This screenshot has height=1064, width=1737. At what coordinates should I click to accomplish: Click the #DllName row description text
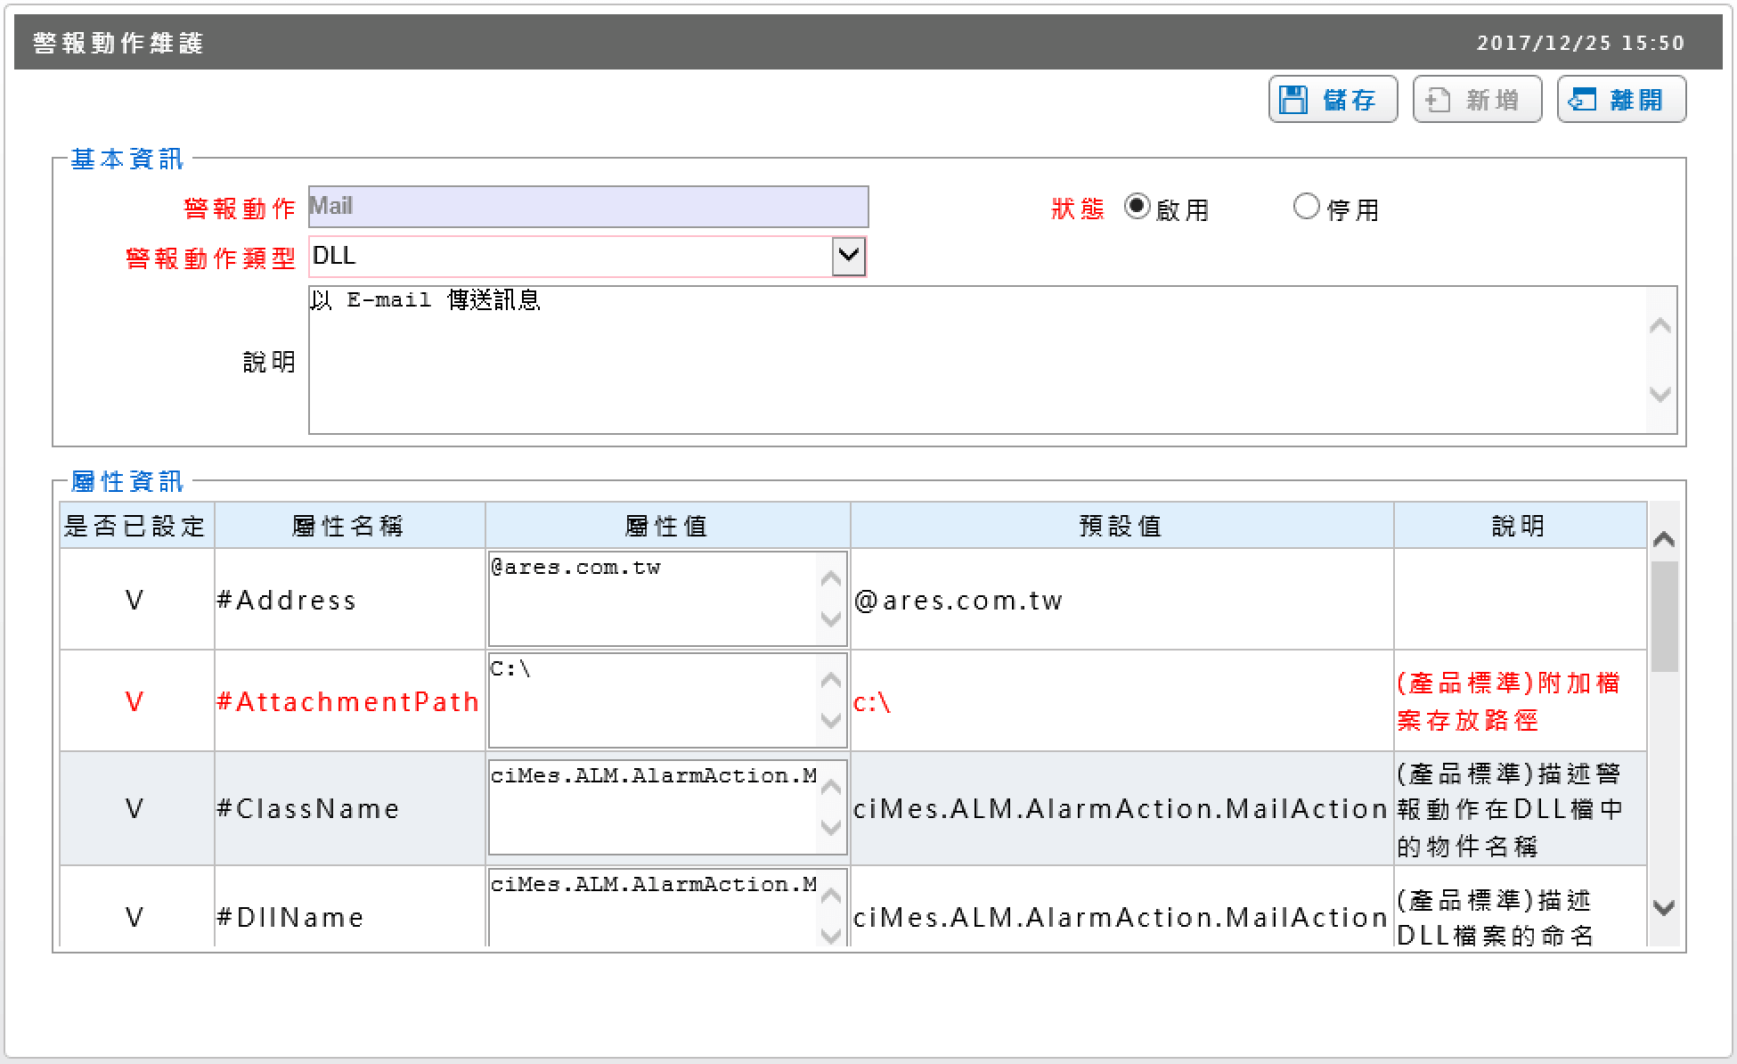tap(1495, 918)
